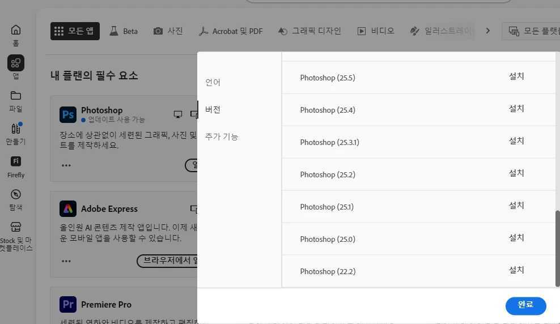Expand more categories with chevron arrow
This screenshot has height=324, width=560.
pyautogui.click(x=488, y=31)
